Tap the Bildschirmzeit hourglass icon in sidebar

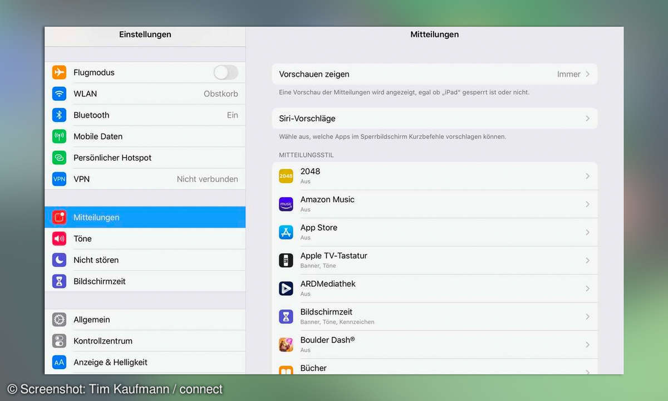coord(59,281)
